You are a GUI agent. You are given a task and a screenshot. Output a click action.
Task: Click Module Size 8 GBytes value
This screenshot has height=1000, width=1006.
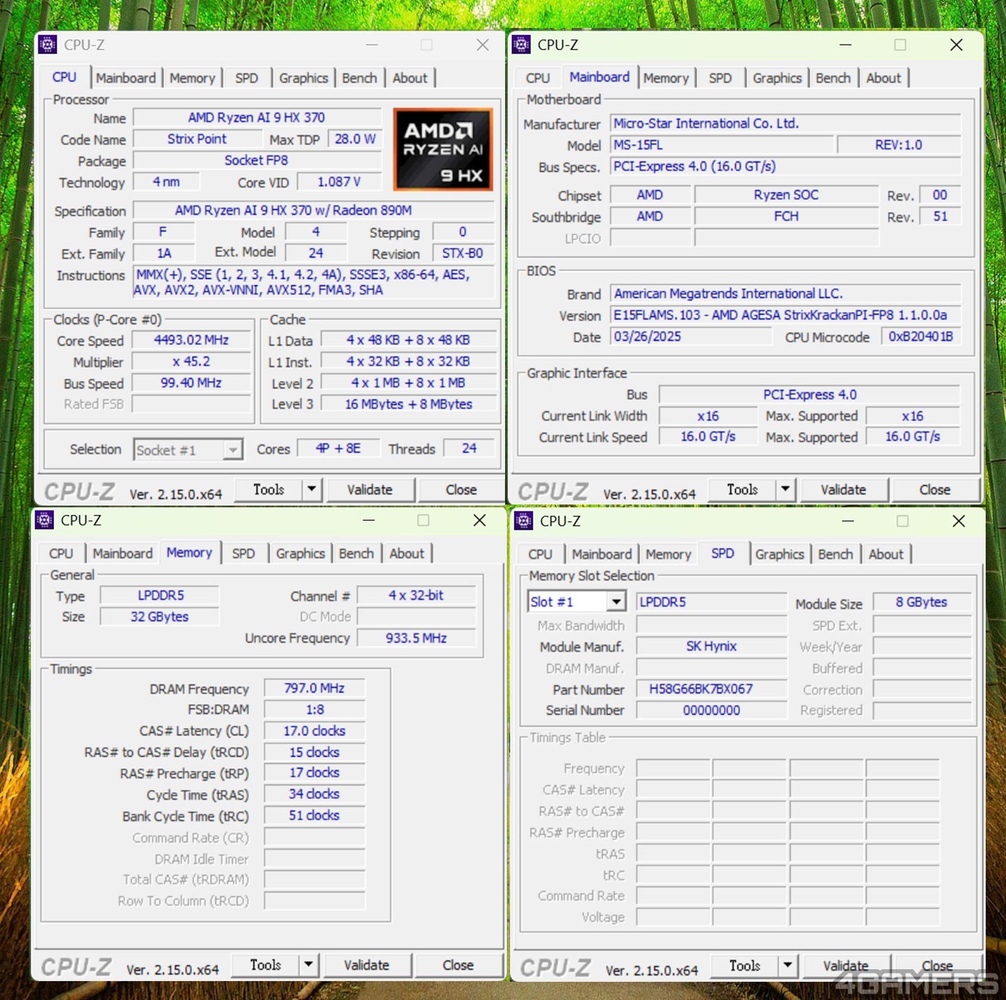click(x=921, y=602)
